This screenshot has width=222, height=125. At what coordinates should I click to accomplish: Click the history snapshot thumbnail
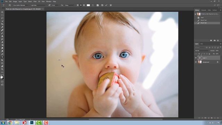pyautogui.click(x=199, y=14)
